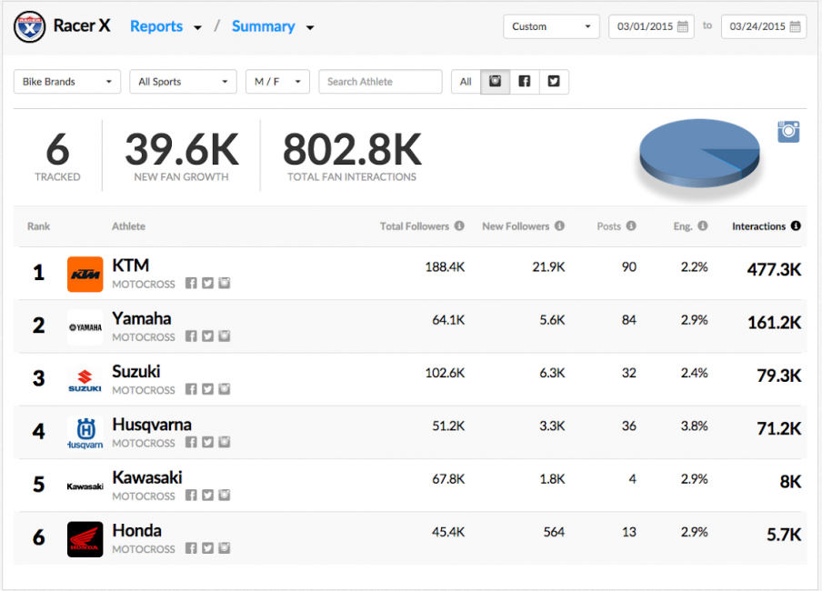Screen dimensions: 822x591
Task: Open the Summary menu
Action: point(272,26)
